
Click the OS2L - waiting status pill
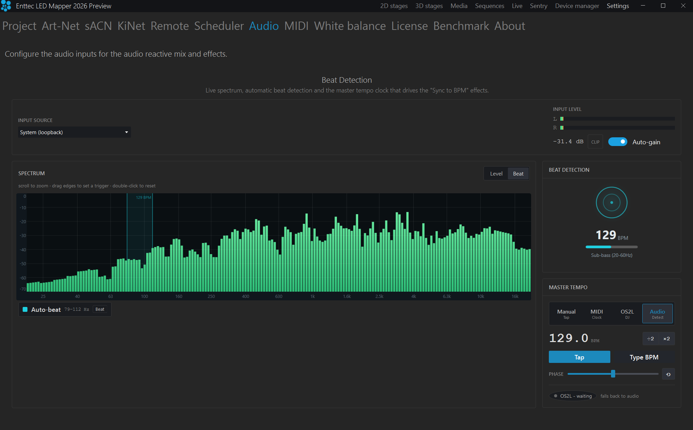click(573, 396)
